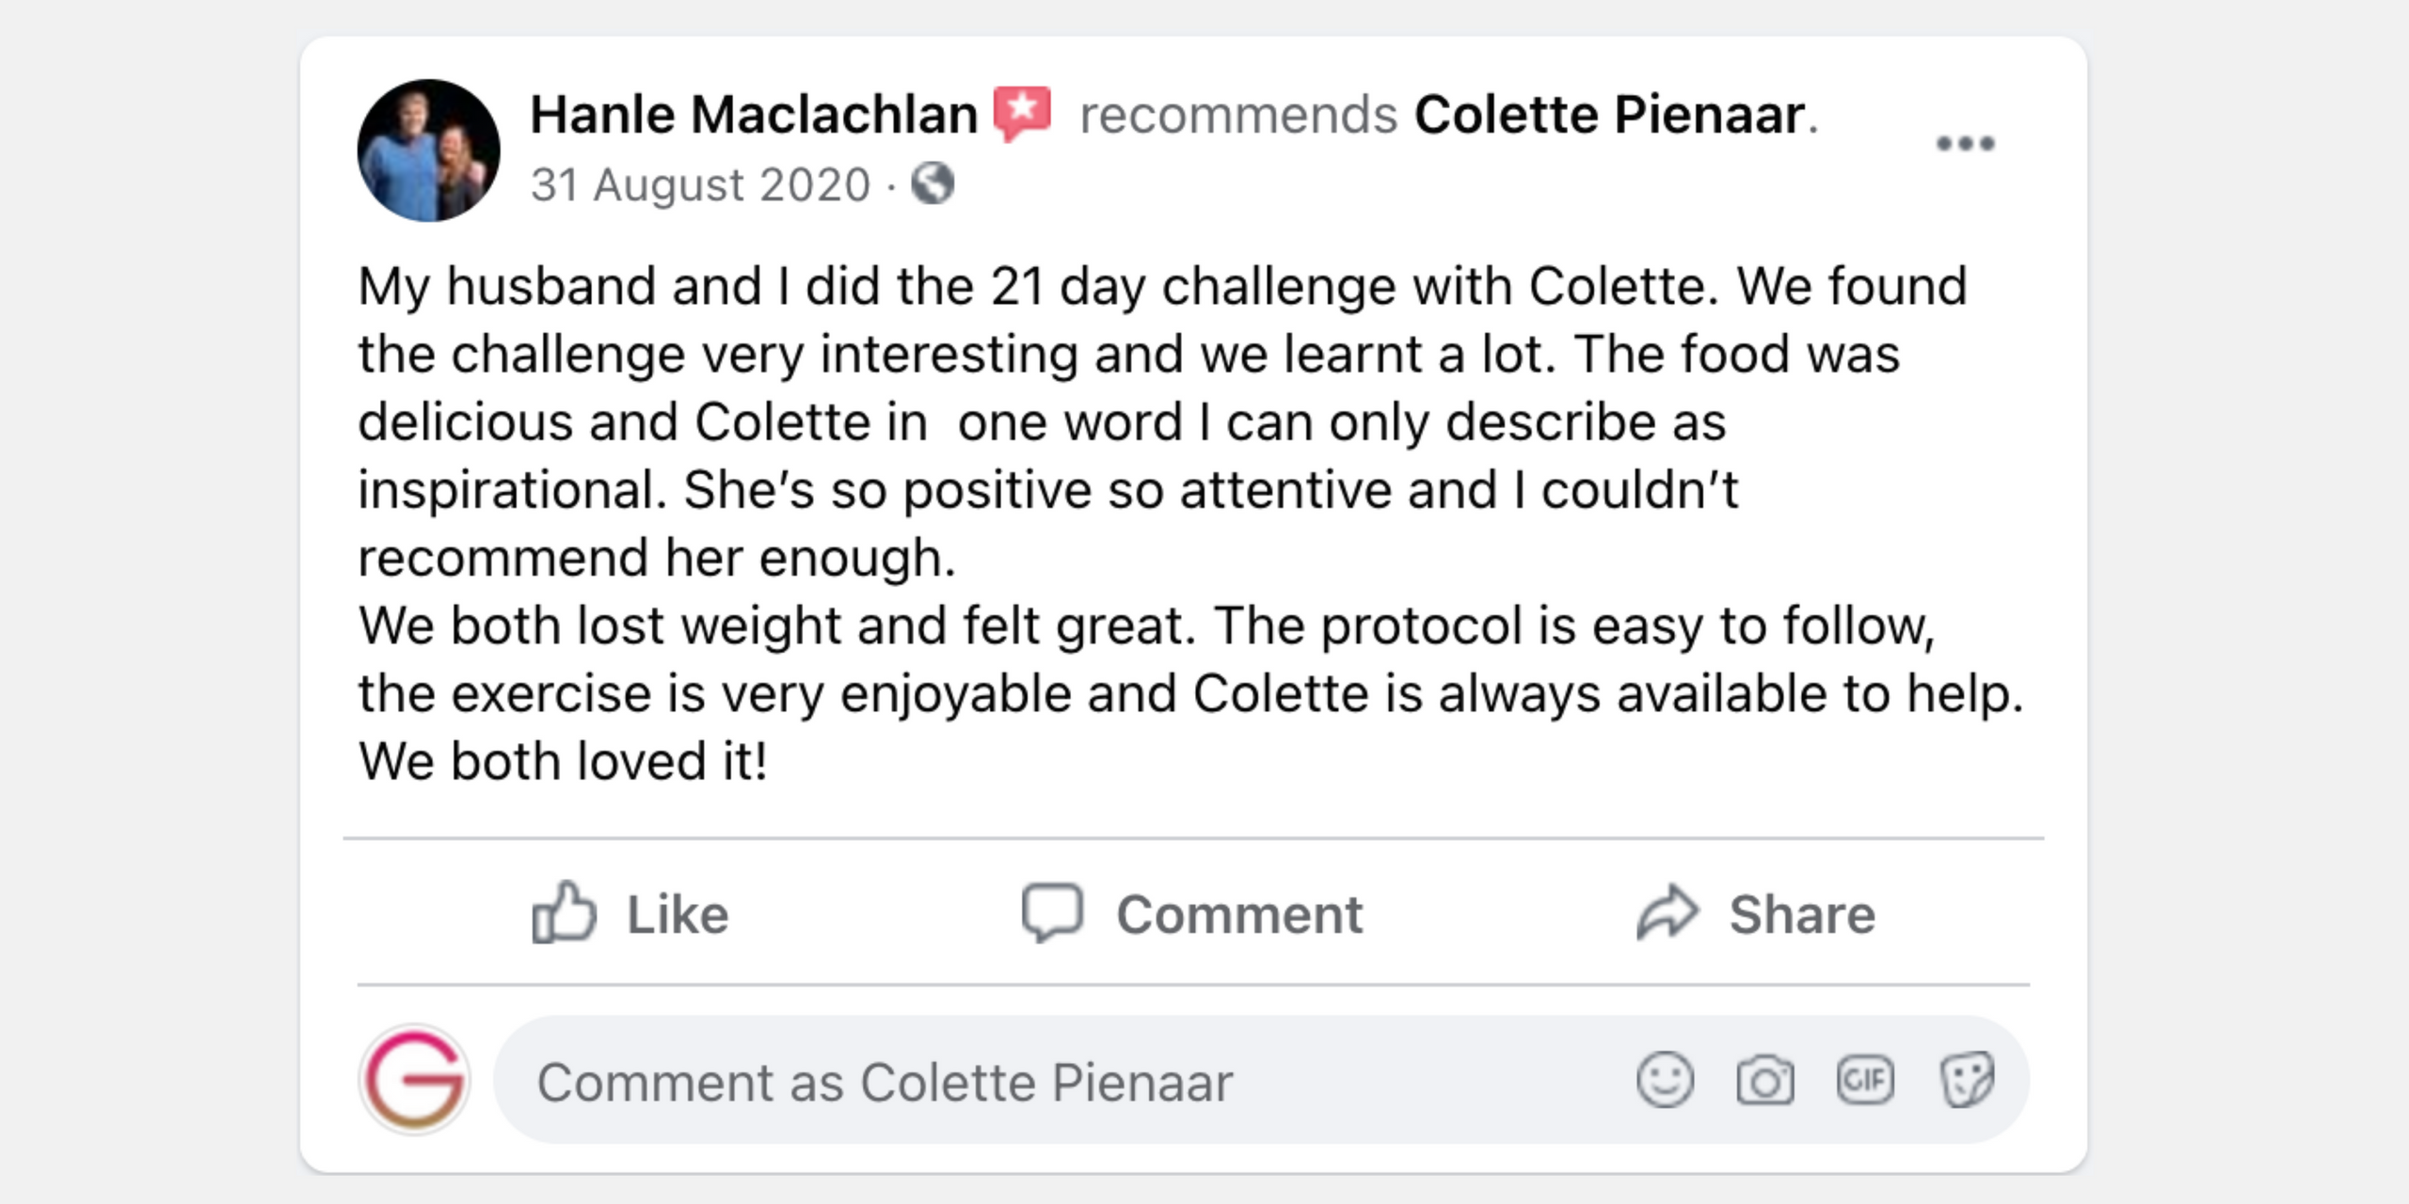Screen dimensions: 2409x1204
Task: Open the sticker picker in comment box
Action: pyautogui.click(x=1967, y=1080)
